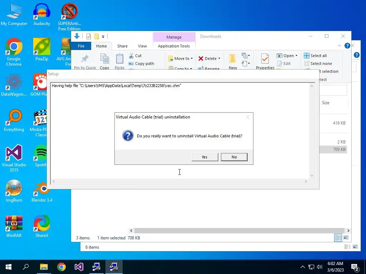Click the Paste ribbon button
366x274 pixels.
(119, 61)
